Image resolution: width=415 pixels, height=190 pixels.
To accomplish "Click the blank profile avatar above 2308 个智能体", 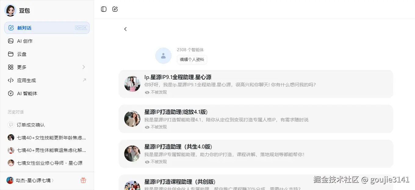I will (x=163, y=56).
